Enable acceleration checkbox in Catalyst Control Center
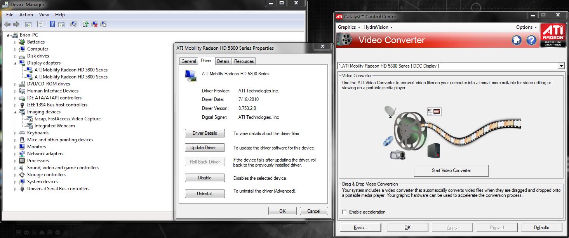This screenshot has width=569, height=238. pos(345,212)
